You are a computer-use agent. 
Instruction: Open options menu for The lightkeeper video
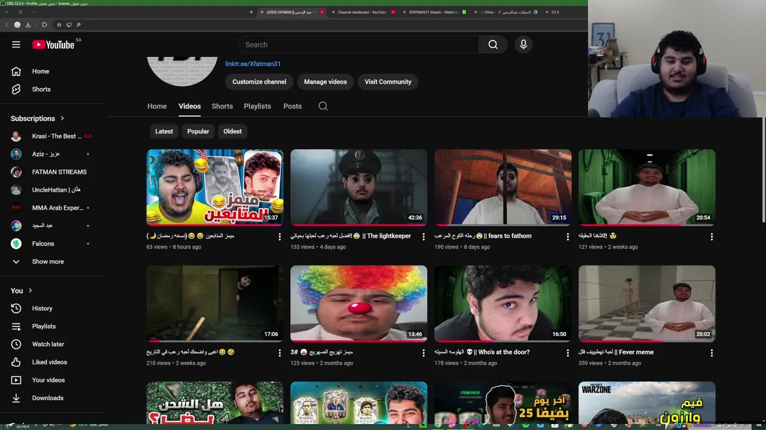click(424, 236)
